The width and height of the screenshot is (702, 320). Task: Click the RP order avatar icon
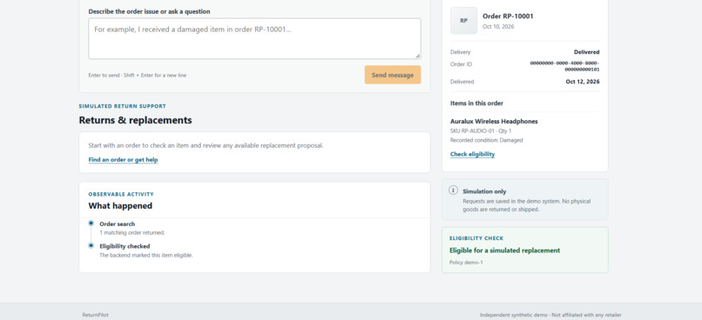(x=463, y=21)
